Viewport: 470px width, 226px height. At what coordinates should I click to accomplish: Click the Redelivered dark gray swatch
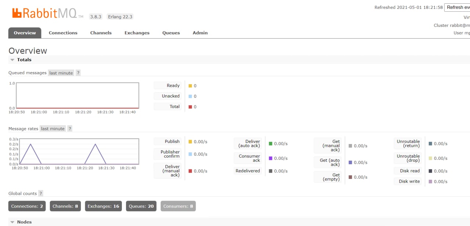point(271,171)
